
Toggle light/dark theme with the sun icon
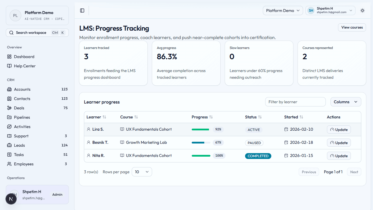point(362,10)
